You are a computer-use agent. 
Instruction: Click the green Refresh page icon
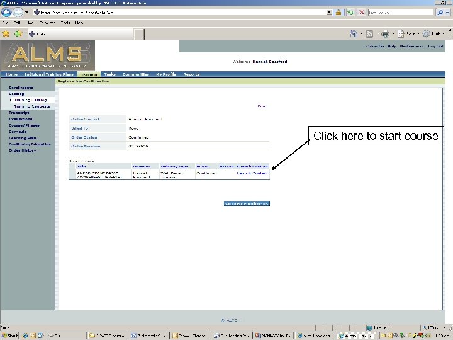[350, 13]
